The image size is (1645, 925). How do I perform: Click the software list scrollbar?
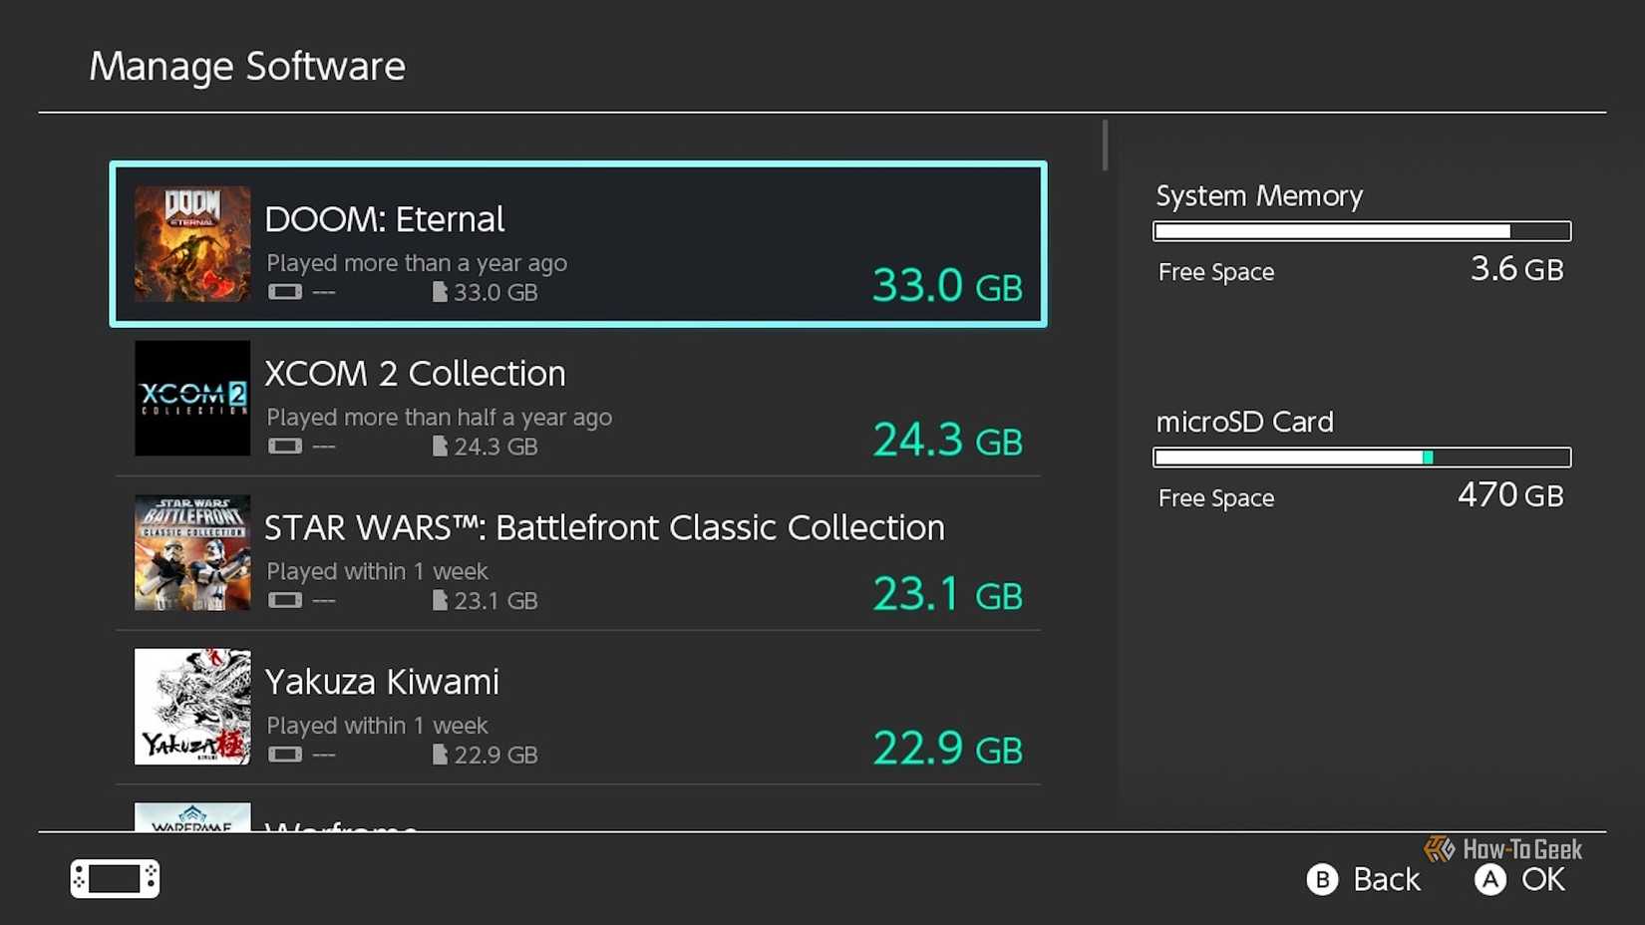pos(1105,146)
